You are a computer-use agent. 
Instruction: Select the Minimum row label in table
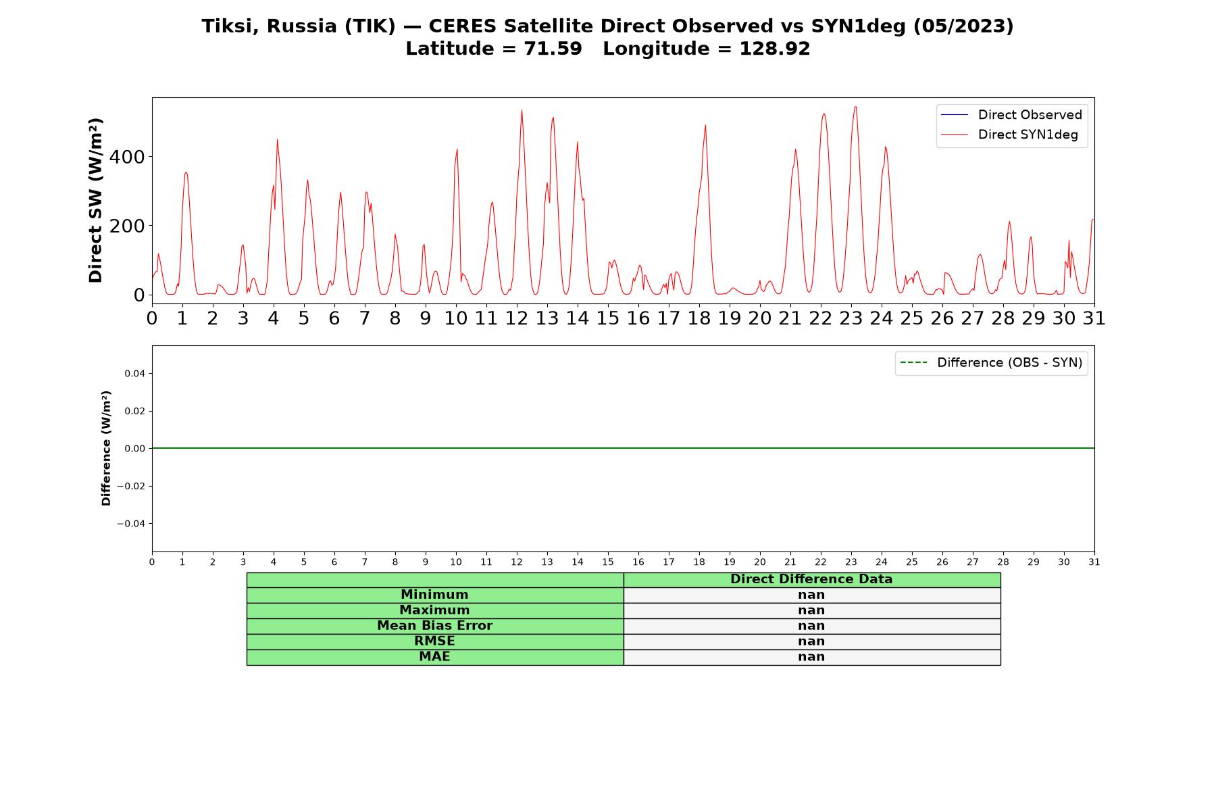click(x=434, y=595)
